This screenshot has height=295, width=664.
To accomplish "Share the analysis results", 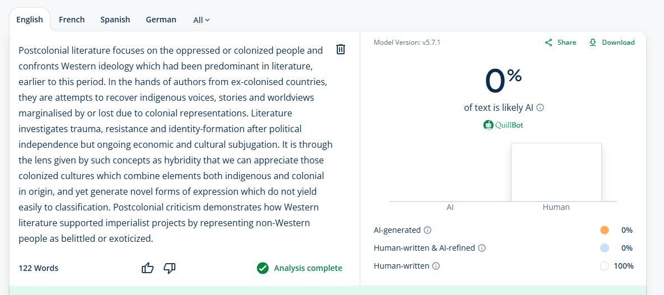I will point(560,43).
